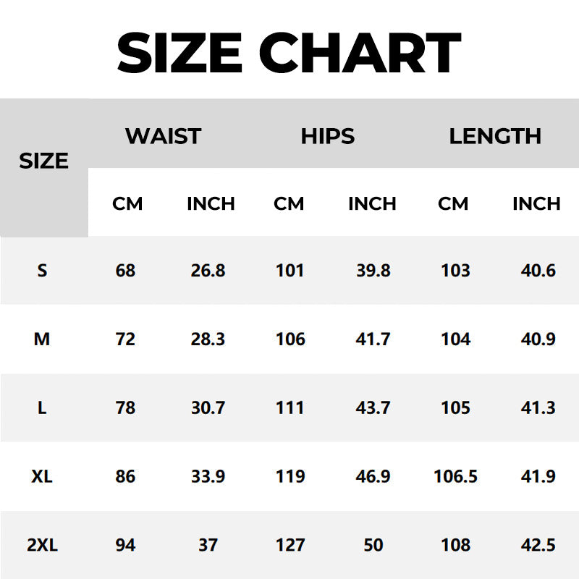Click the INCH subheader under LENGTH
The image size is (579, 579).
click(536, 204)
